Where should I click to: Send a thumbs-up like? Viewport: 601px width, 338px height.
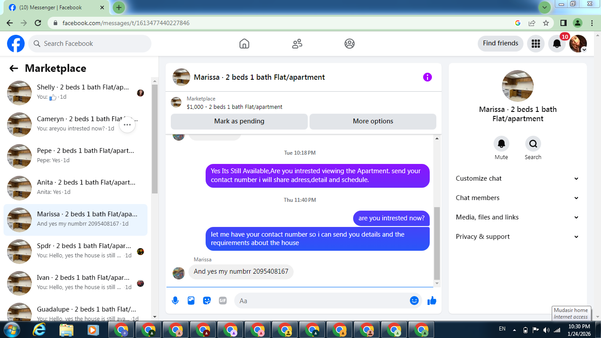(x=432, y=301)
